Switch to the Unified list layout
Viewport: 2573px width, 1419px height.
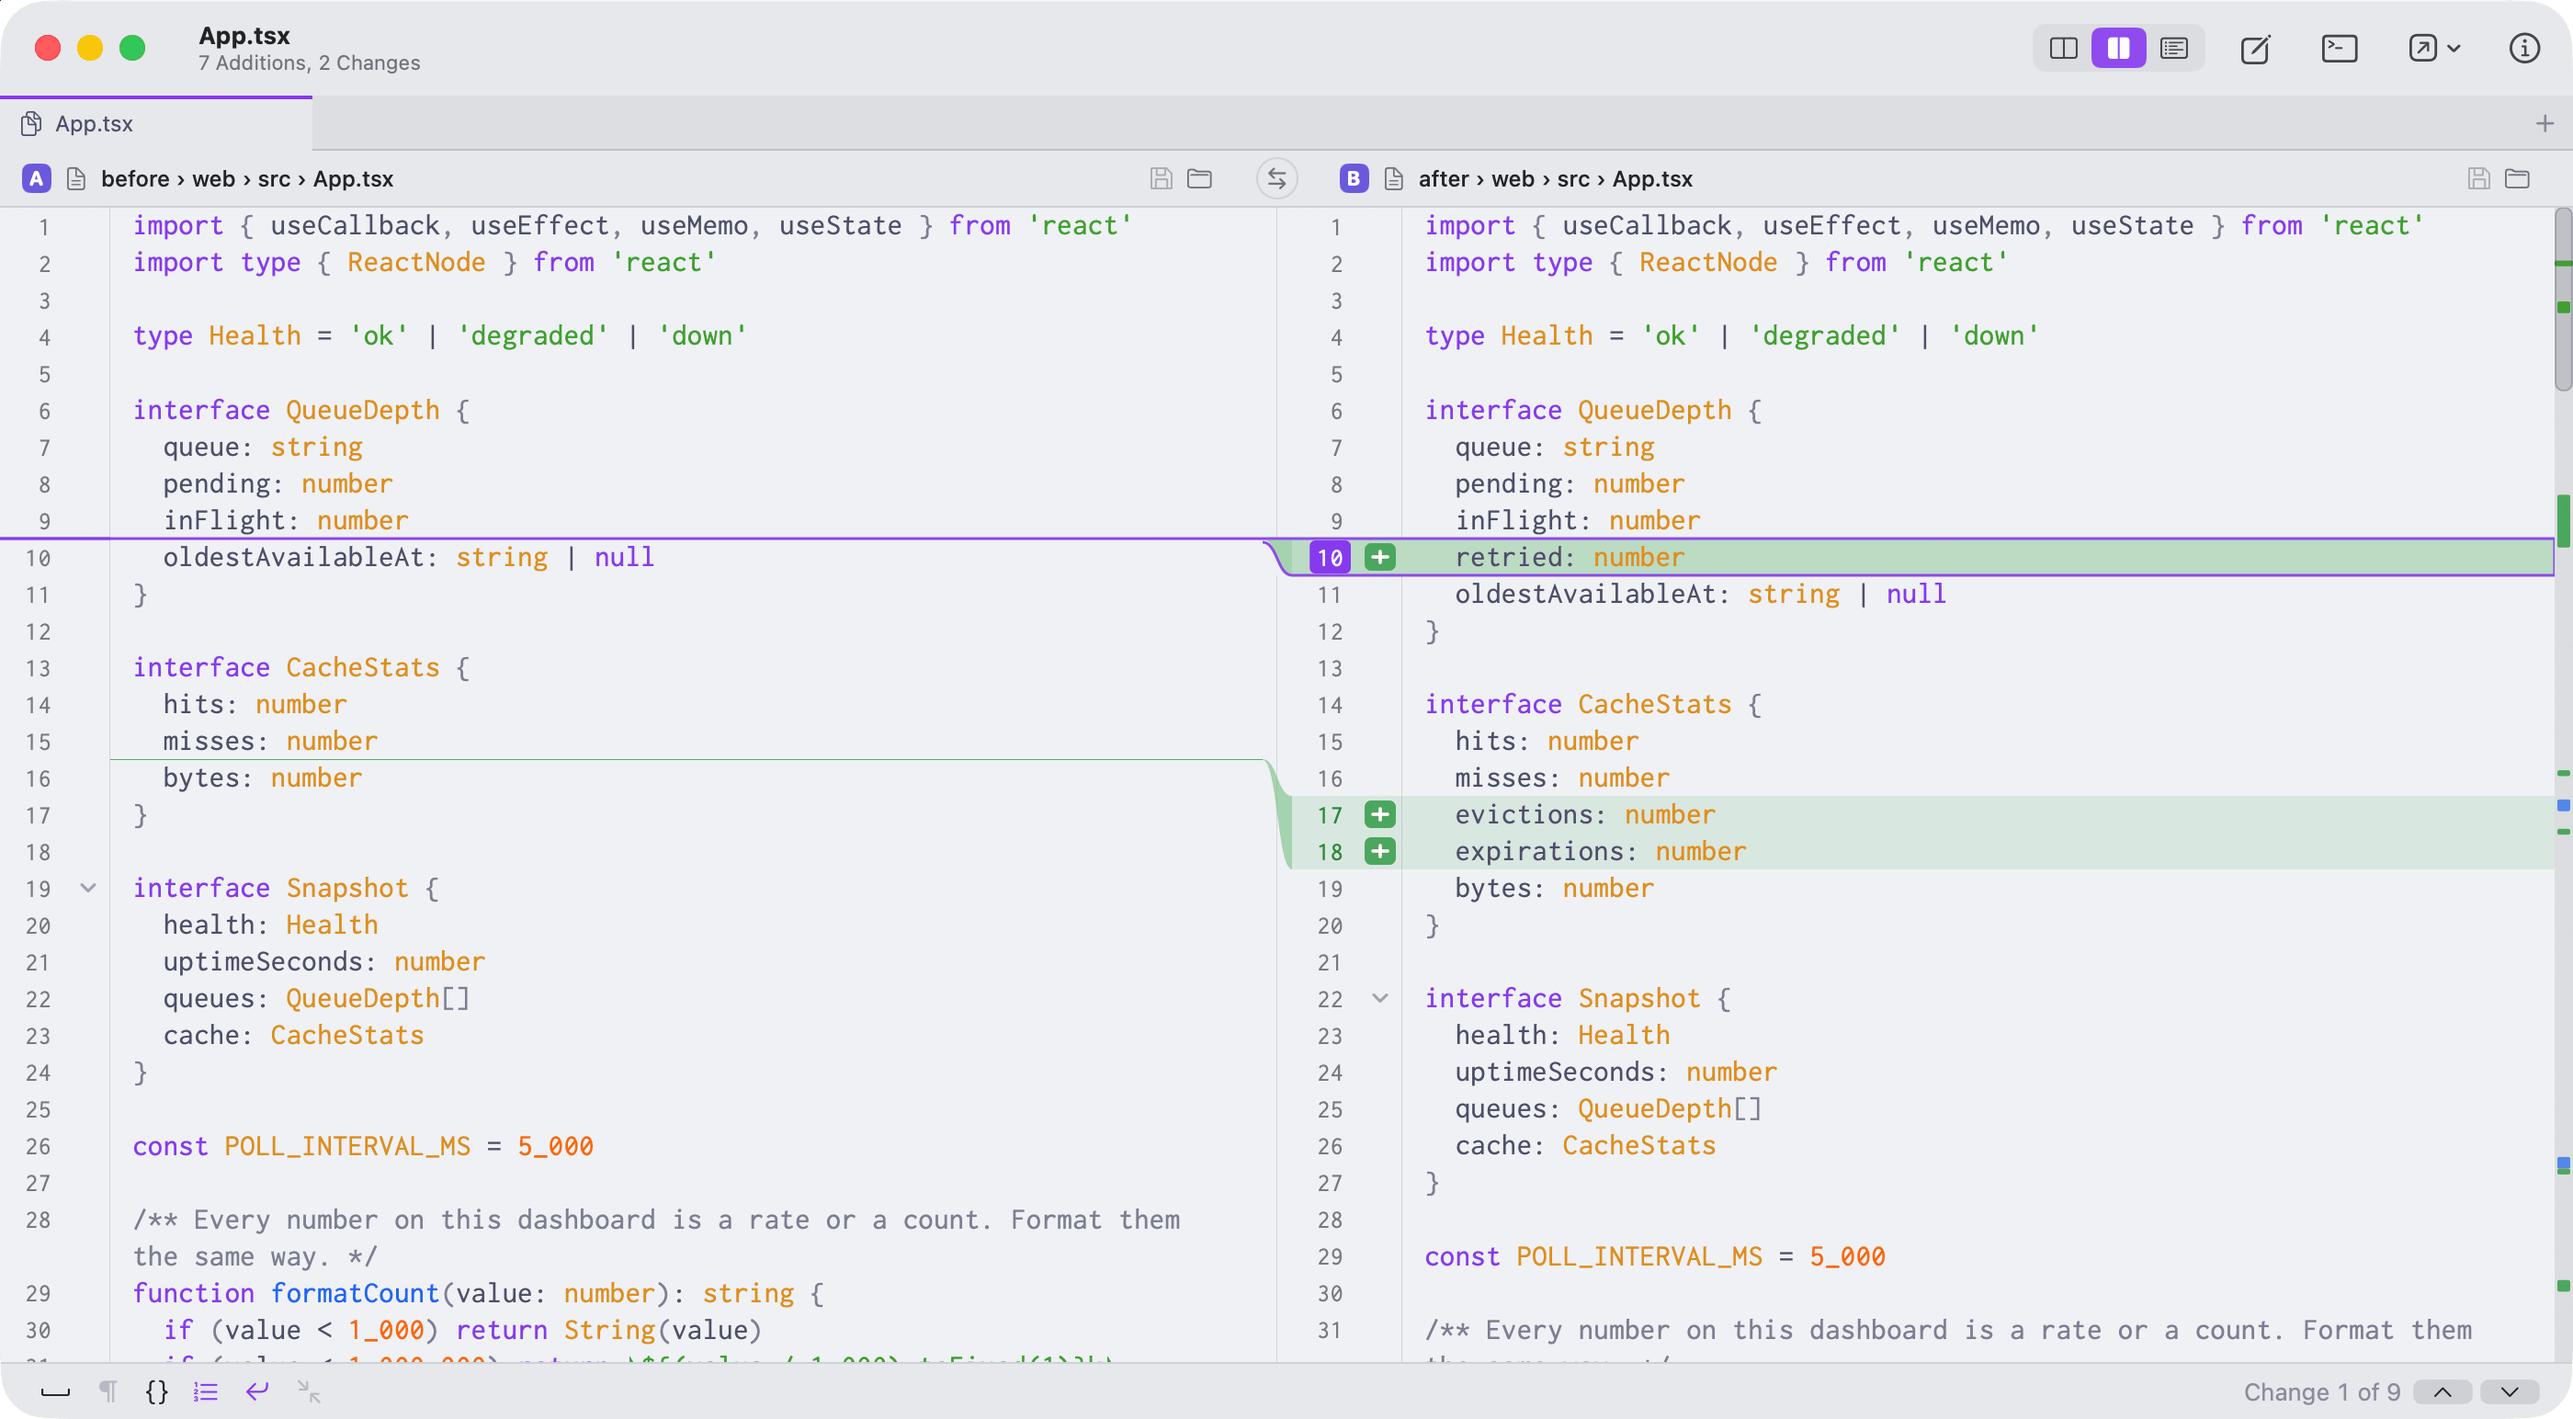[2174, 48]
